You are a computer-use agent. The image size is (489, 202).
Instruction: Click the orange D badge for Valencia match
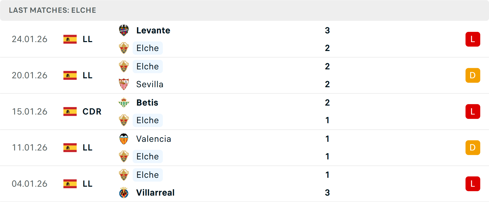(x=473, y=147)
